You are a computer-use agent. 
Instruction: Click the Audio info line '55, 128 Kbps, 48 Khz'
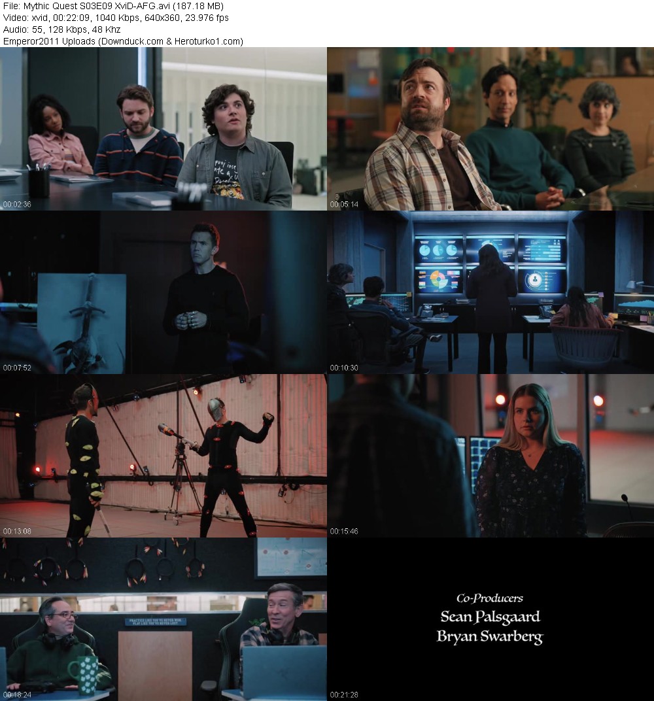click(x=61, y=29)
